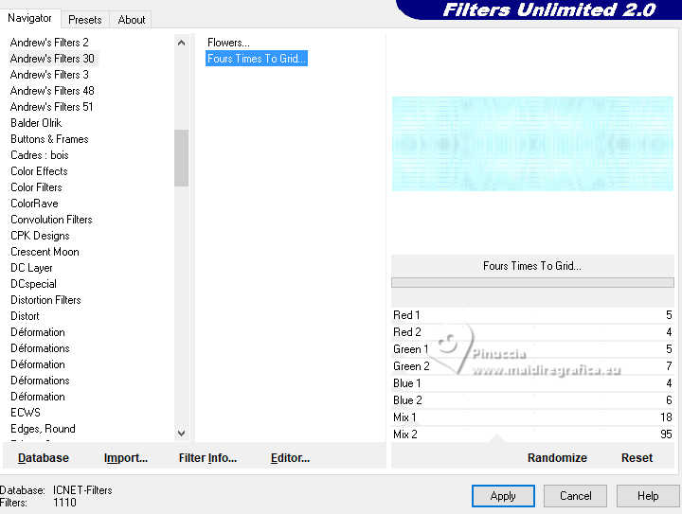Select Andrew's Filters 3 category
Image resolution: width=682 pixels, height=514 pixels.
49,75
